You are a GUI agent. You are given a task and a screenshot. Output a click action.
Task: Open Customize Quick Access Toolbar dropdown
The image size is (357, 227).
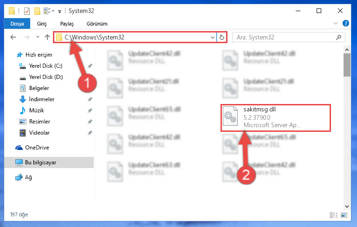coord(59,12)
